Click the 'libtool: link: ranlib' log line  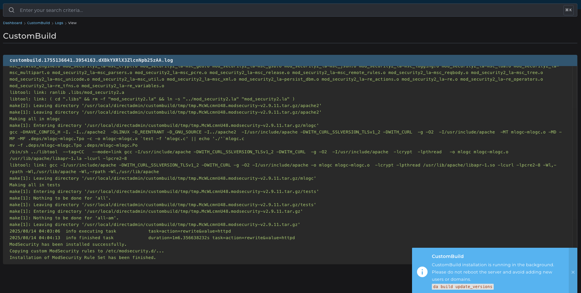[x=67, y=92]
